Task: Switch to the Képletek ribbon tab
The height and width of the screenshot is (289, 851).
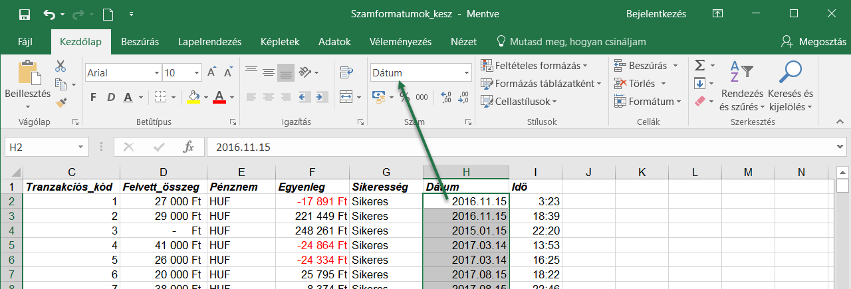Action: pos(280,41)
